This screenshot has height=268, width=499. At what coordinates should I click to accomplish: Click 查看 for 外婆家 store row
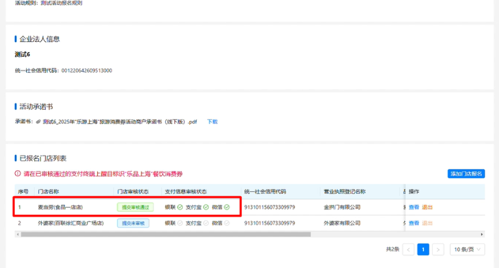tap(414, 223)
